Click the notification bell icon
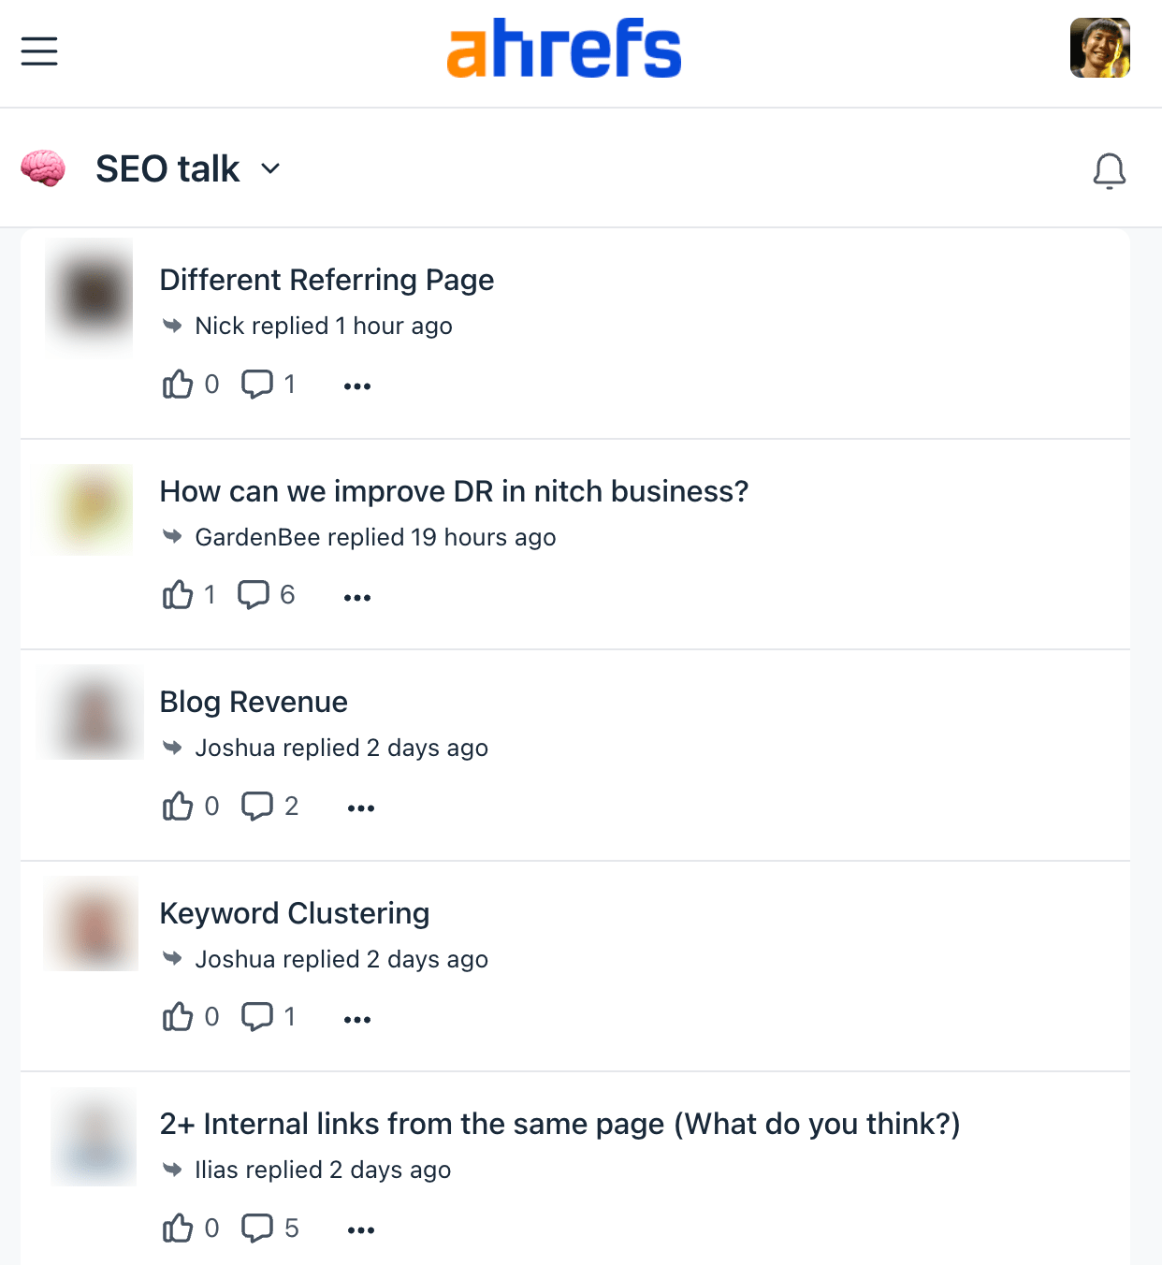 [x=1110, y=170]
